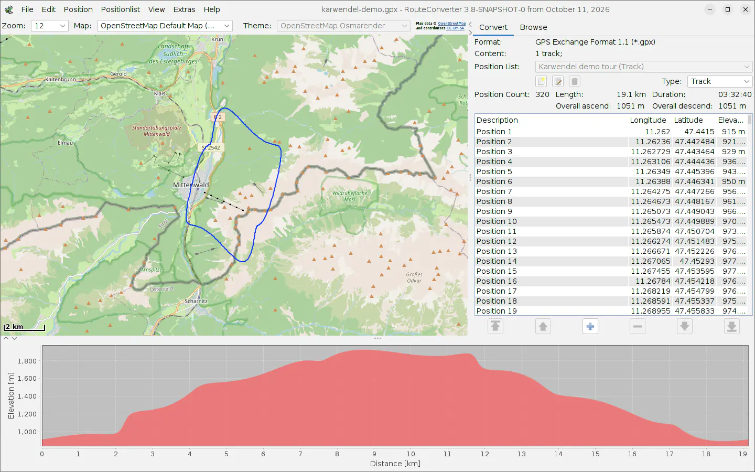The width and height of the screenshot is (755, 472).
Task: Open the Theme dropdown
Action: coord(343,26)
